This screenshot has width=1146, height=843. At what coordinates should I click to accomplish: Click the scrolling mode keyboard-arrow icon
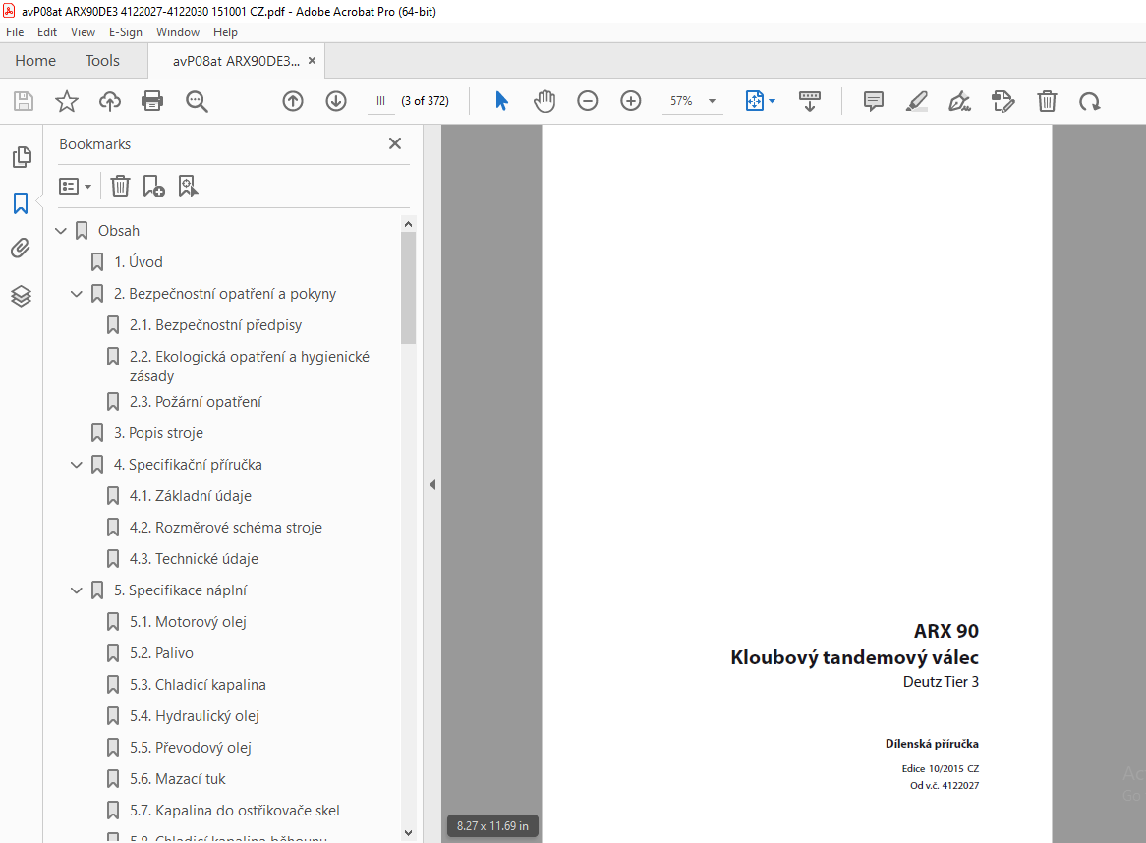click(810, 101)
